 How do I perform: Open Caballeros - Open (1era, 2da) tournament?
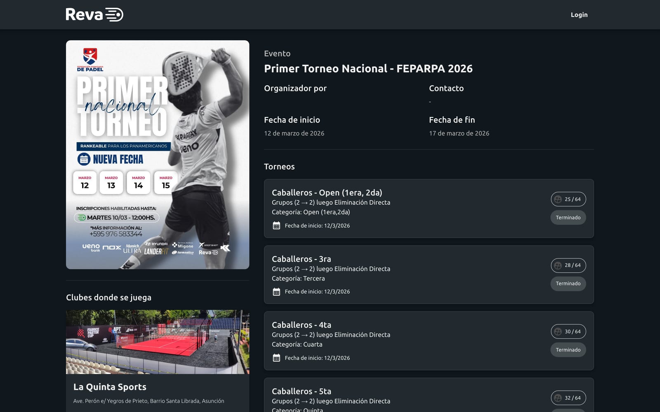(429, 208)
